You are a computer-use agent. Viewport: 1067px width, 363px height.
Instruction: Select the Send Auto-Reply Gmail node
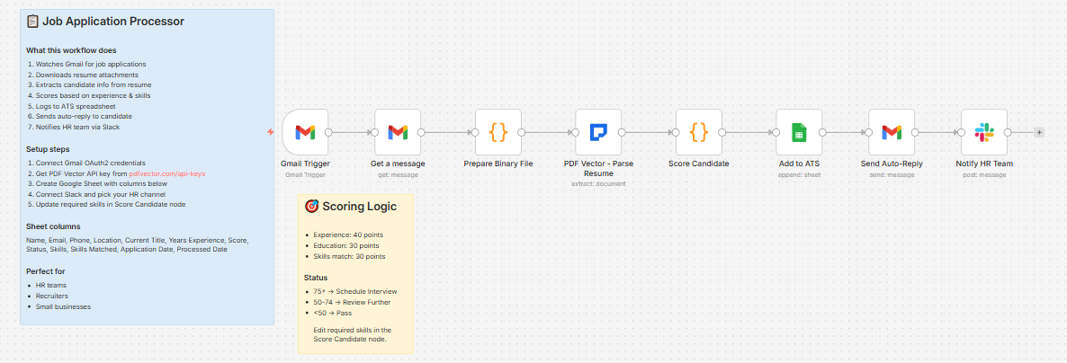click(892, 132)
